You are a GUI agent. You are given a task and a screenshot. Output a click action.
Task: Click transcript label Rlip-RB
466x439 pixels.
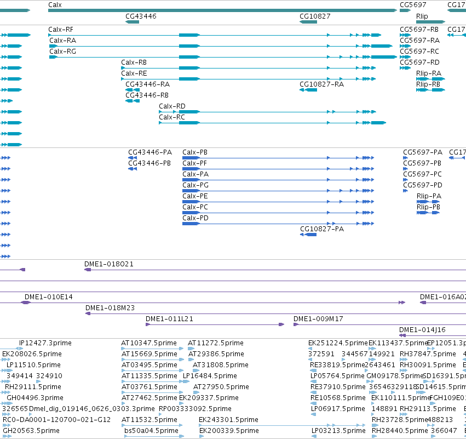click(428, 84)
